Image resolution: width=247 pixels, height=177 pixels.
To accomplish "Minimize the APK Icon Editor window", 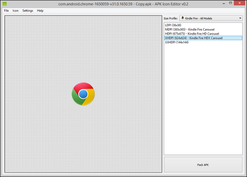I will pyautogui.click(x=224, y=3).
